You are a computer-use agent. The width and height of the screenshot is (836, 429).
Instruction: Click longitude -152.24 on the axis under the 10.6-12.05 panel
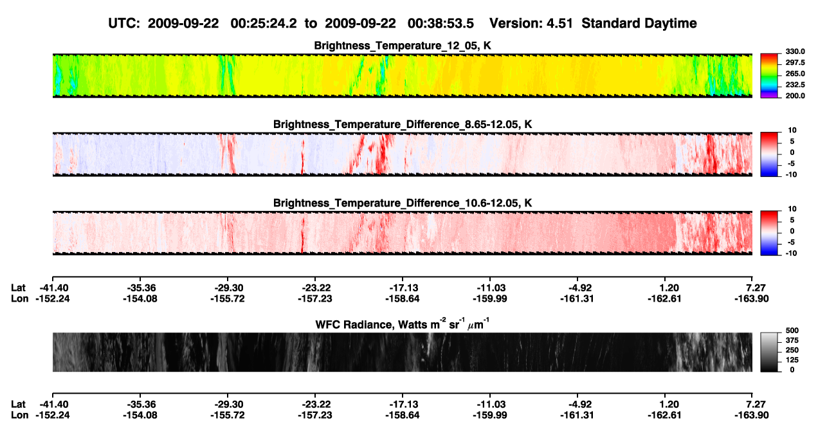pyautogui.click(x=52, y=298)
